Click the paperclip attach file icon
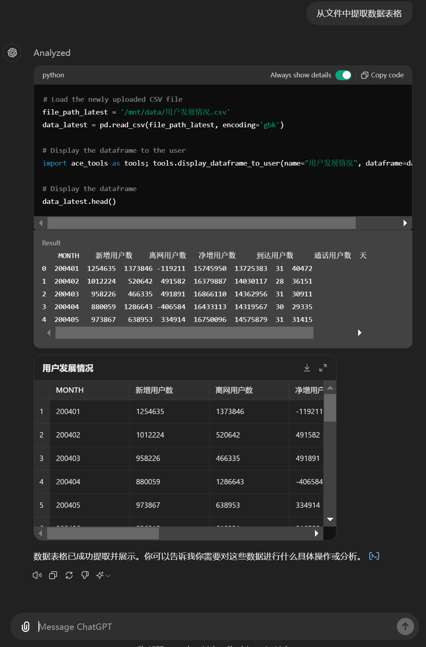Viewport: 426px width, 647px height. coord(26,627)
